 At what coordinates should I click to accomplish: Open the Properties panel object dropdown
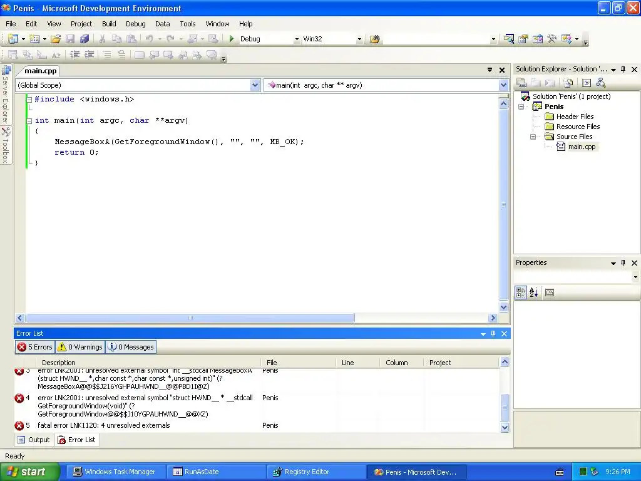[635, 277]
